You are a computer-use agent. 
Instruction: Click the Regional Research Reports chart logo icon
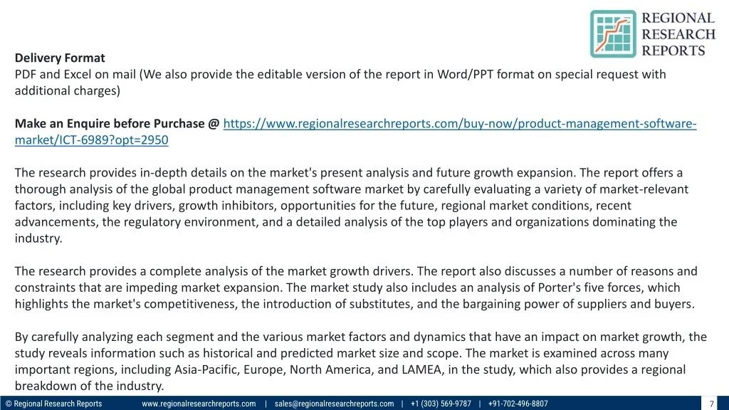click(x=613, y=33)
